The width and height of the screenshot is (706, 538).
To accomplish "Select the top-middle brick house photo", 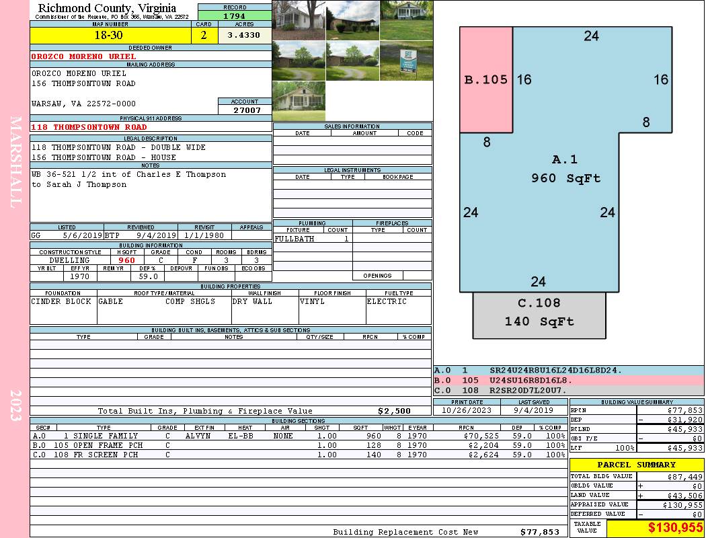I will click(352, 20).
